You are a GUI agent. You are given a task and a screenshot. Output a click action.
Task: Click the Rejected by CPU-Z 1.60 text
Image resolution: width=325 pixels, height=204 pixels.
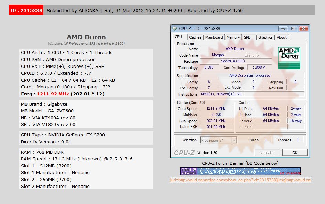pyautogui.click(x=215, y=10)
